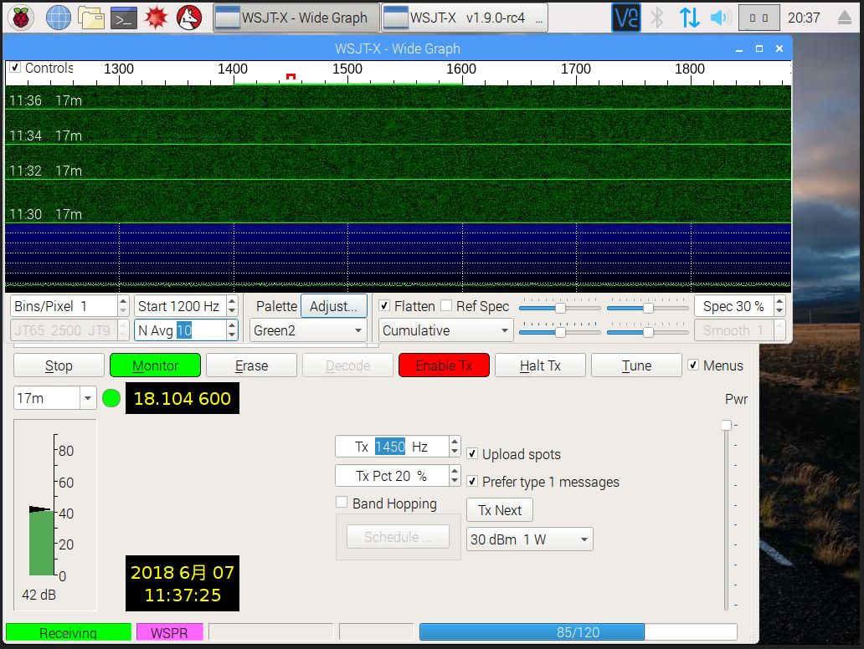Click the 42 dB signal level meter
Screen dimensions: 864x649
pos(55,514)
